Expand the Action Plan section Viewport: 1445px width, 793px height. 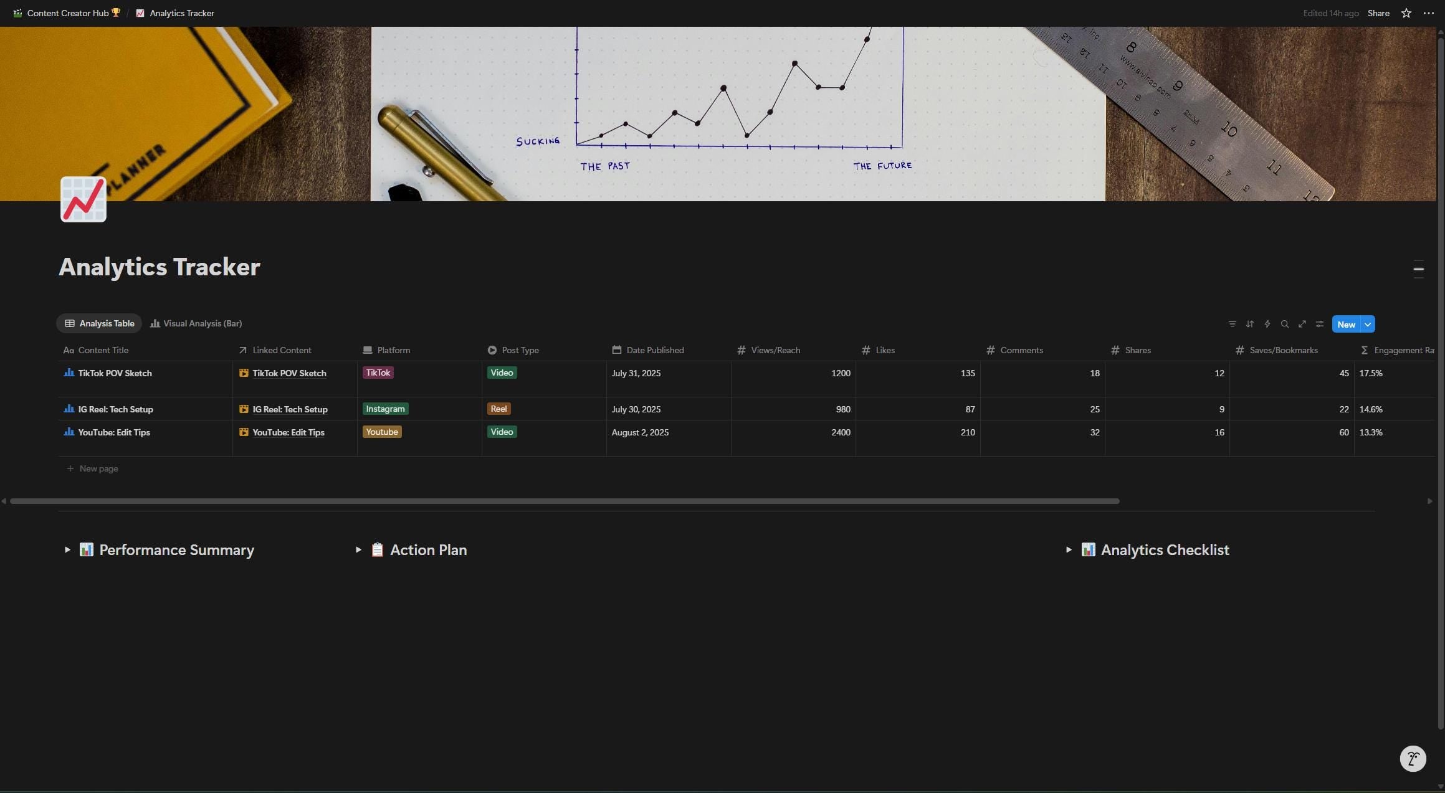(x=359, y=549)
